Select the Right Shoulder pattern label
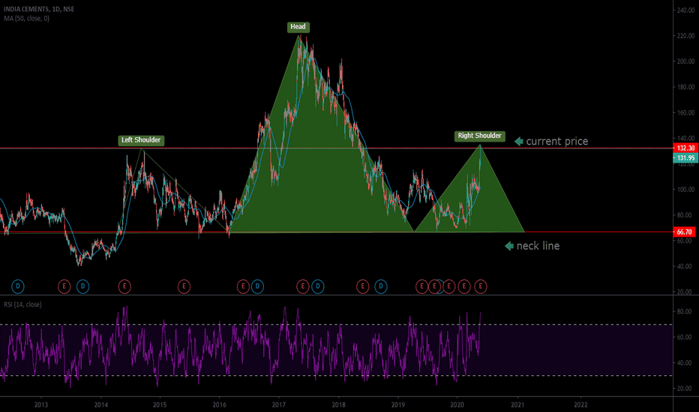Image resolution: width=699 pixels, height=412 pixels. pyautogui.click(x=480, y=136)
